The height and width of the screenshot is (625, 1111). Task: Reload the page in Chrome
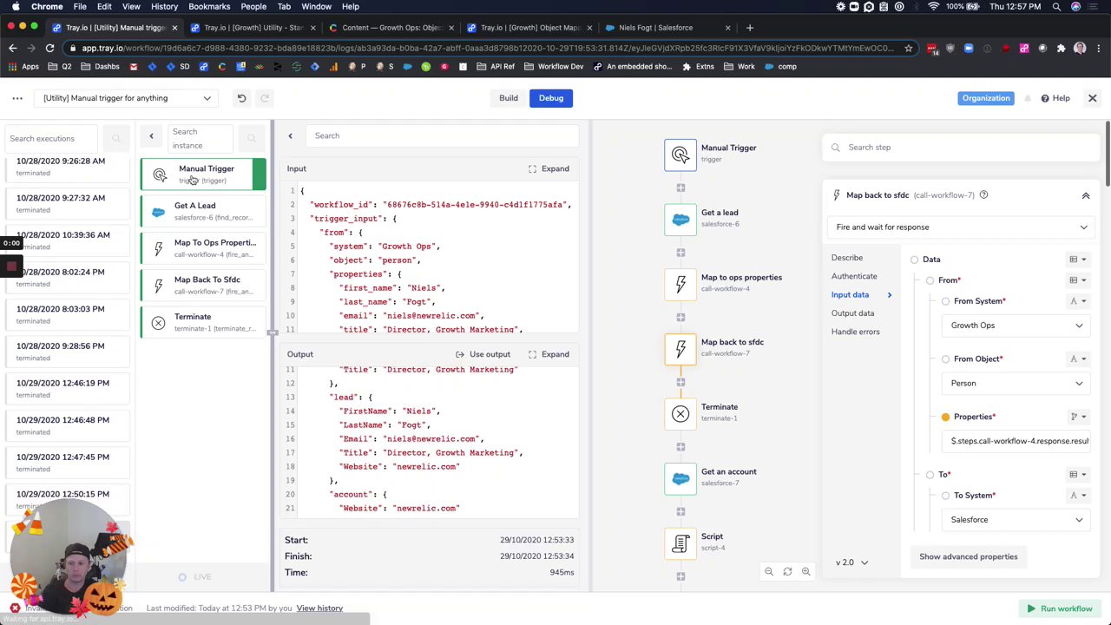(50, 49)
